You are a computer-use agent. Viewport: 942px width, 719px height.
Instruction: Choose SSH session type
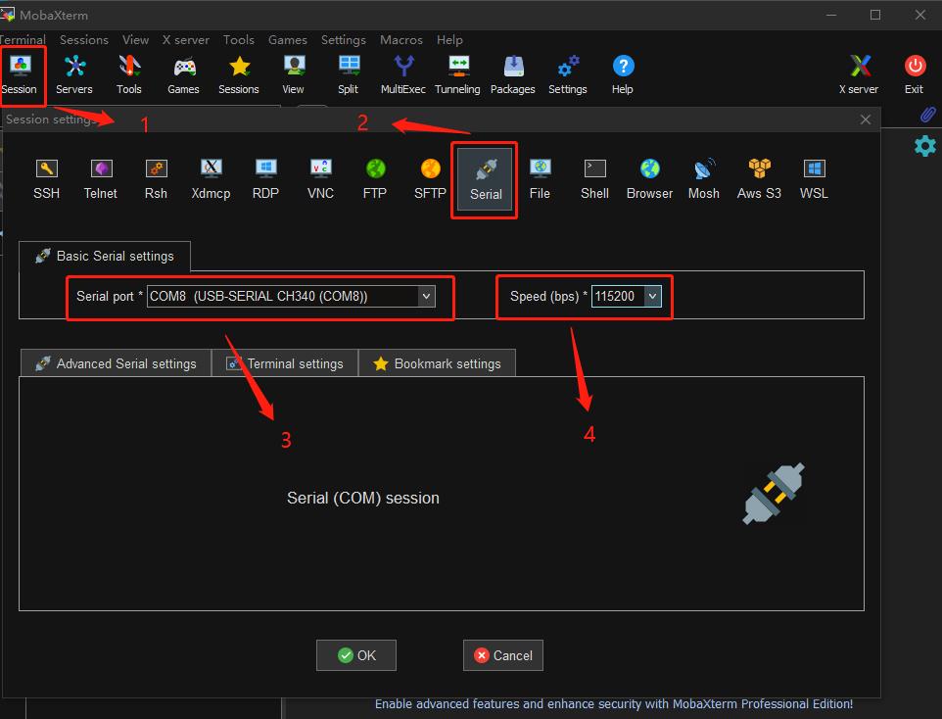pos(46,179)
